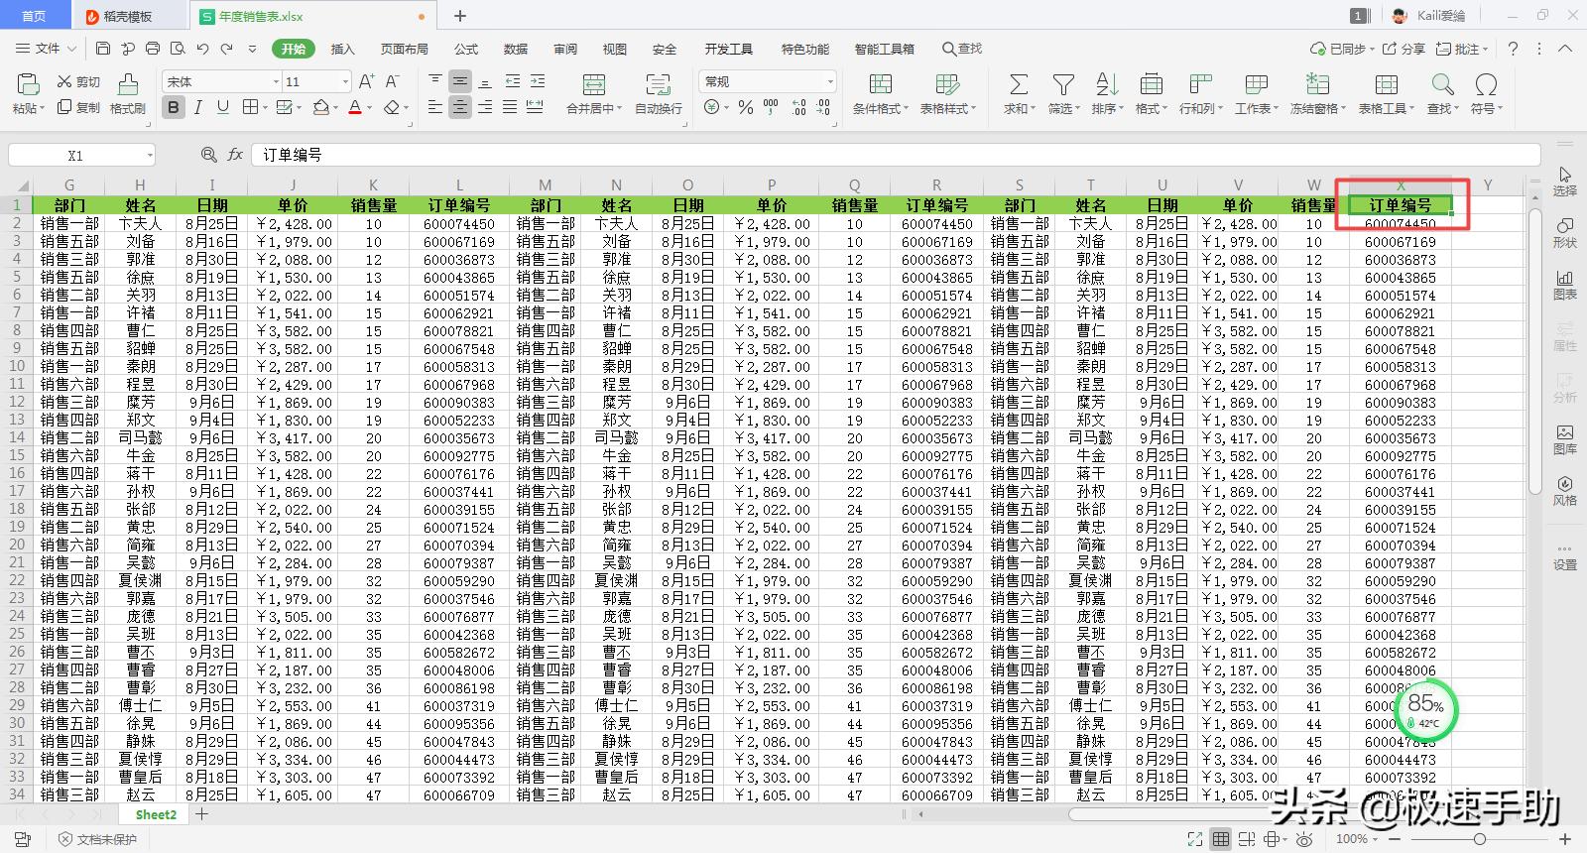Expand the Sort (排序) dropdown
The image size is (1587, 853).
(x=1122, y=109)
